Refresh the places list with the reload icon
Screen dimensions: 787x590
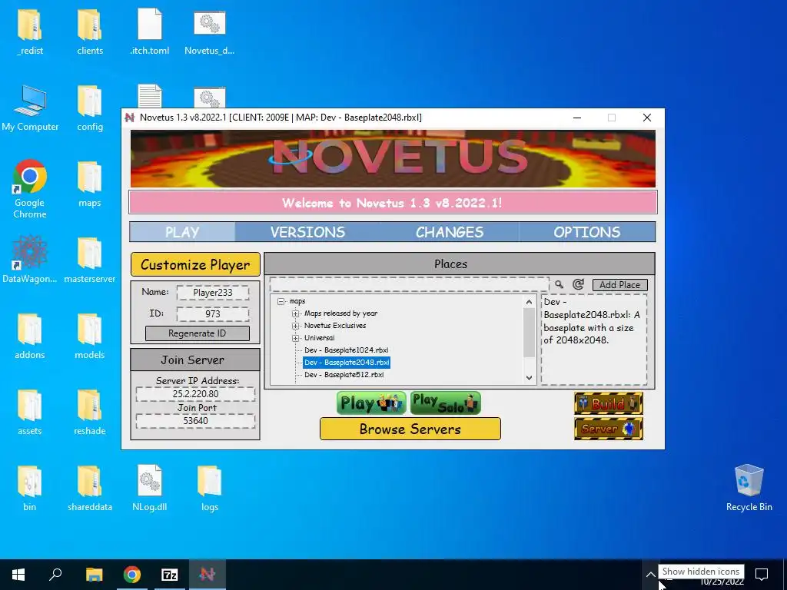[x=578, y=284]
